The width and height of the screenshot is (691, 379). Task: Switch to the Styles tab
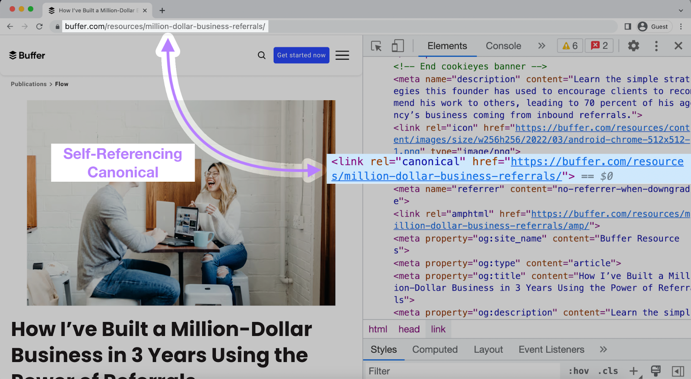384,350
